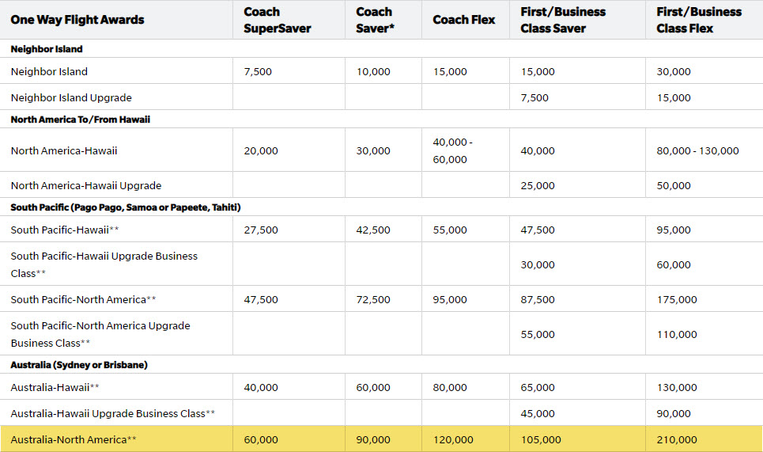Select the Coach SuperSaver column header

[x=278, y=20]
